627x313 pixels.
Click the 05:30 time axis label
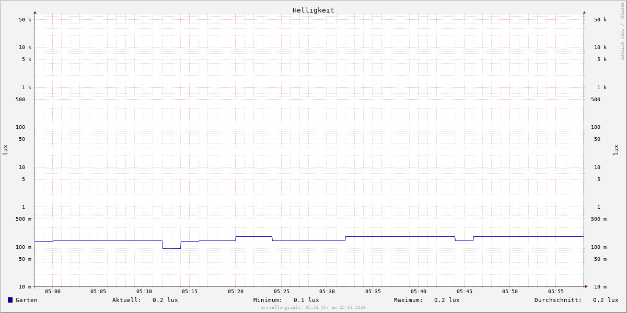[x=327, y=292]
